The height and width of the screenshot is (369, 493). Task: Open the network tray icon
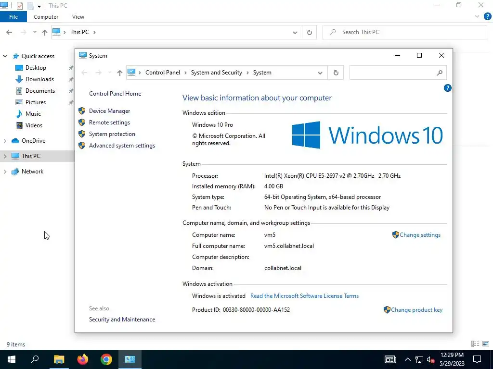419,359
